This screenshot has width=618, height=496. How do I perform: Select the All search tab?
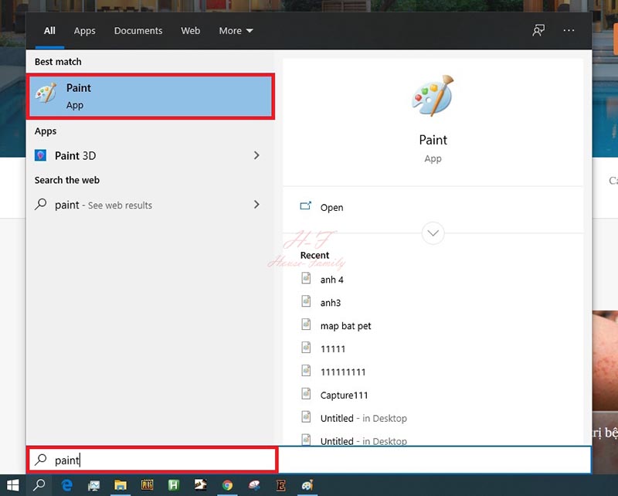click(x=49, y=31)
